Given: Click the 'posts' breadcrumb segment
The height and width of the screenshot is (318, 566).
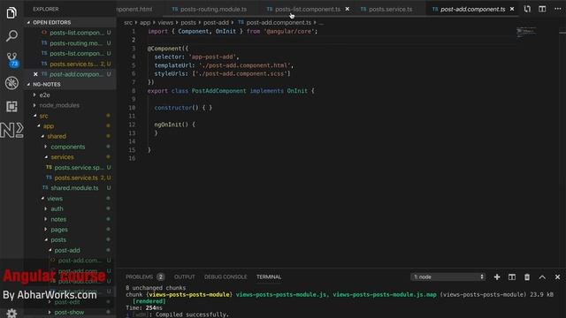Looking at the screenshot, I should pyautogui.click(x=188, y=22).
